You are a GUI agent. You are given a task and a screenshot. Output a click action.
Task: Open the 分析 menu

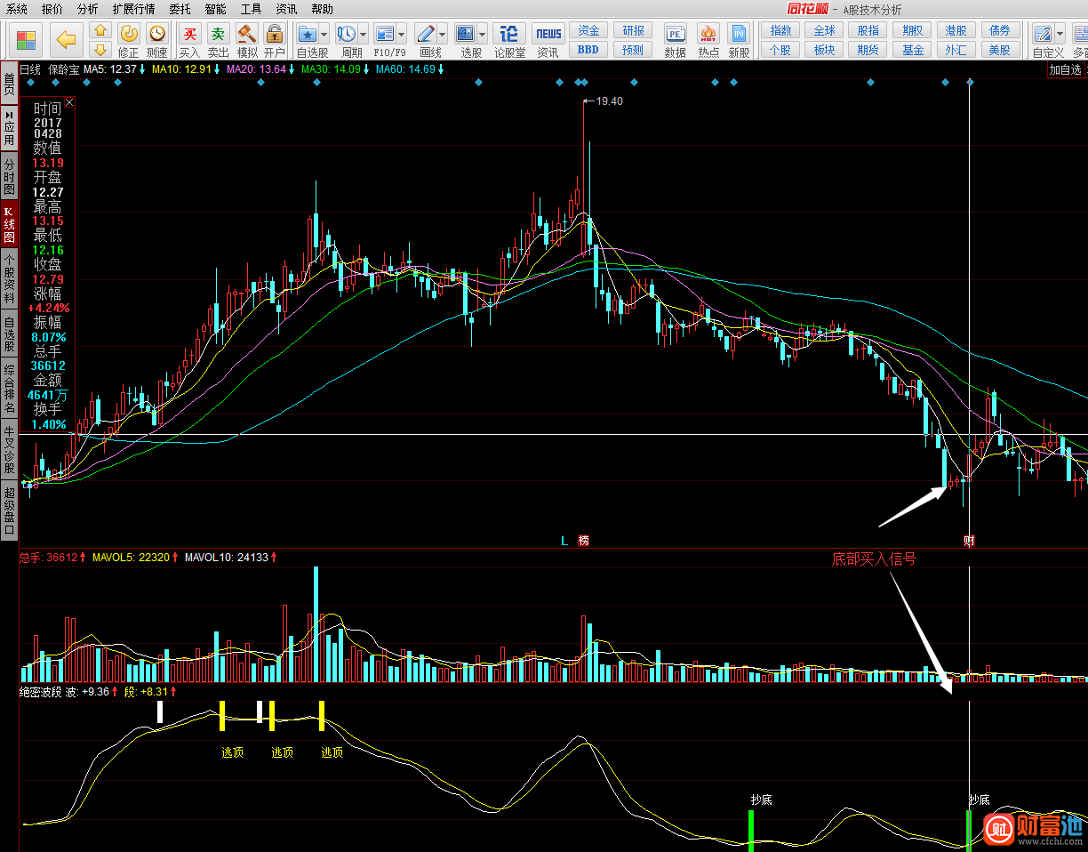[x=87, y=9]
